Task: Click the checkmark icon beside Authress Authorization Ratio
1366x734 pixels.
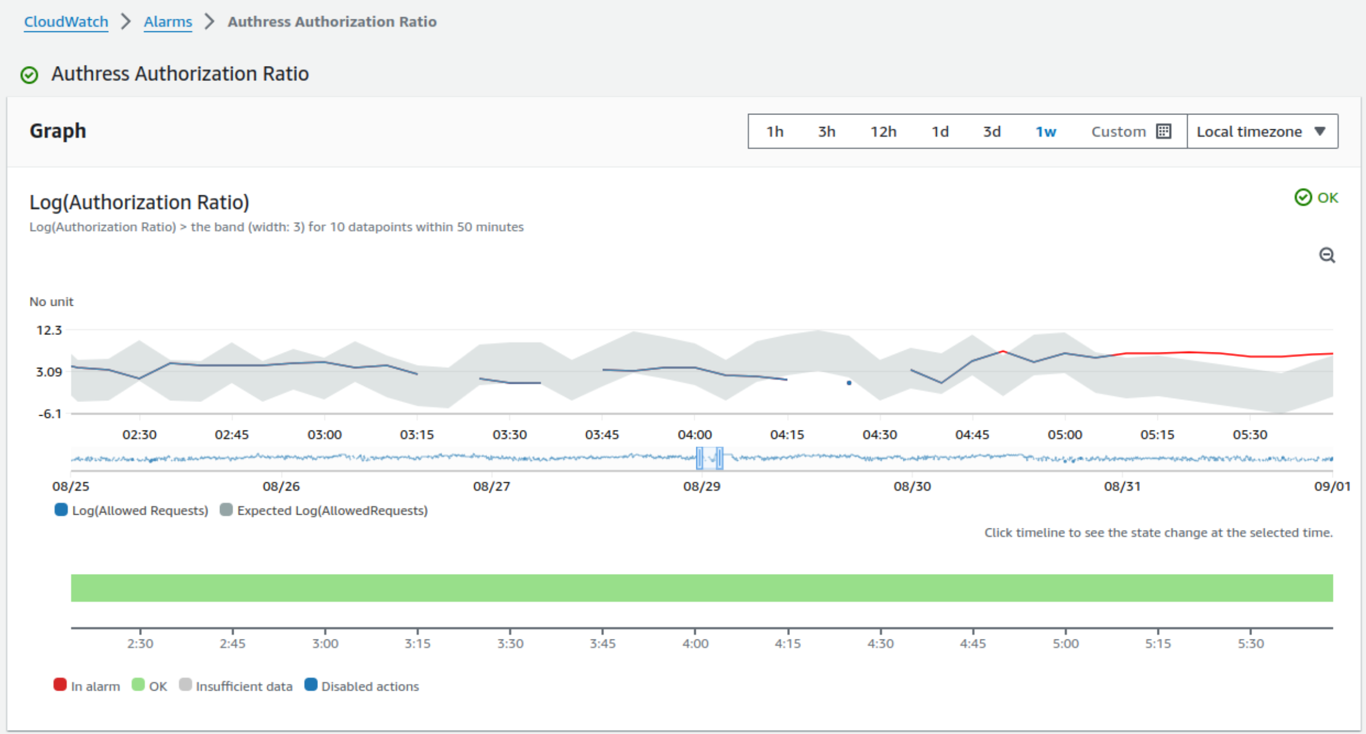Action: 29,75
